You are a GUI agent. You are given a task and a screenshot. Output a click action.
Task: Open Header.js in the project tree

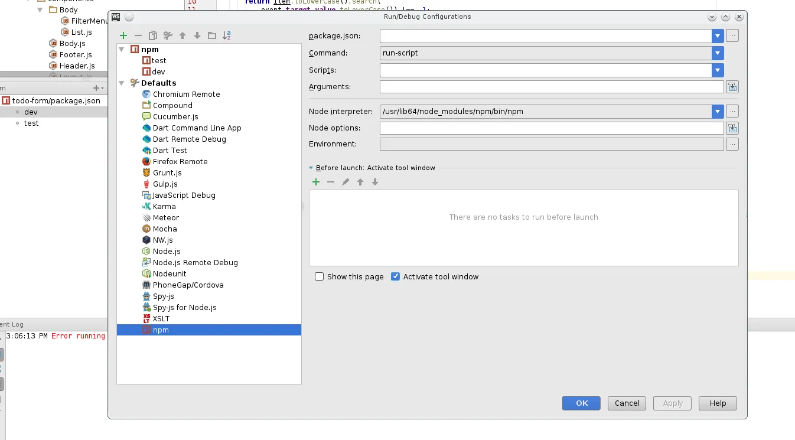point(71,66)
